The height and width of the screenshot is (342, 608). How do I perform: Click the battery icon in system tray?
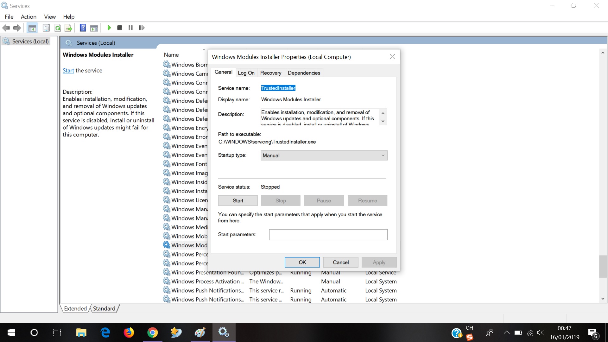coord(518,332)
